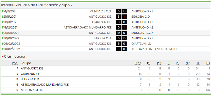Select ANTIGUOKO K.E. in the classification table

32,68
